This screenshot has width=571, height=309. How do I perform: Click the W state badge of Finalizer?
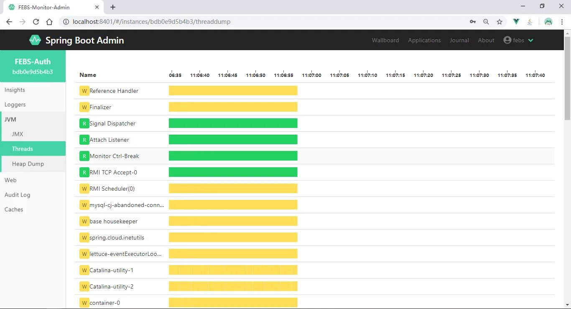(x=84, y=107)
